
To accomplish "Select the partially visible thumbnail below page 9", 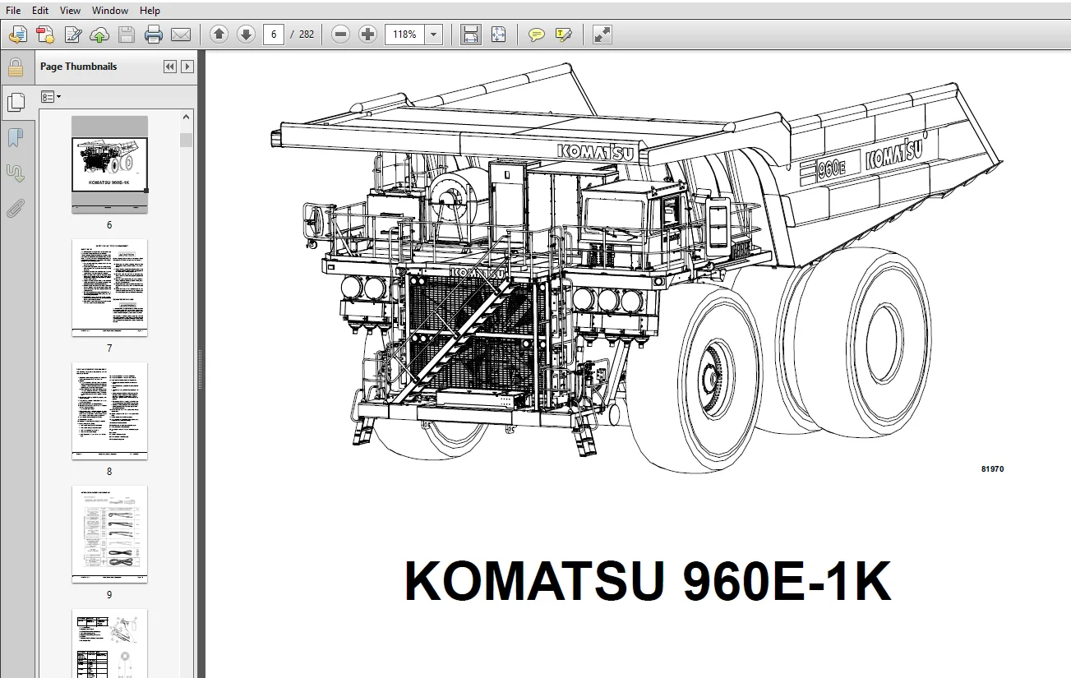I will pos(109,643).
